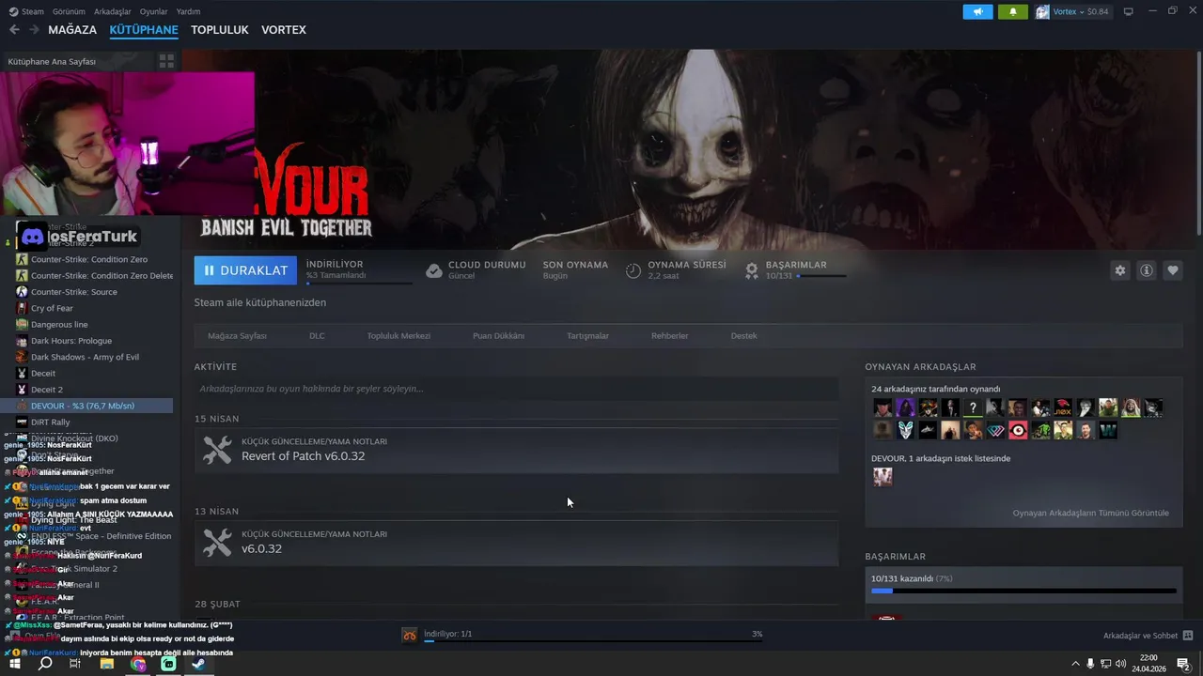Open Steam from the taskbar

[198, 664]
